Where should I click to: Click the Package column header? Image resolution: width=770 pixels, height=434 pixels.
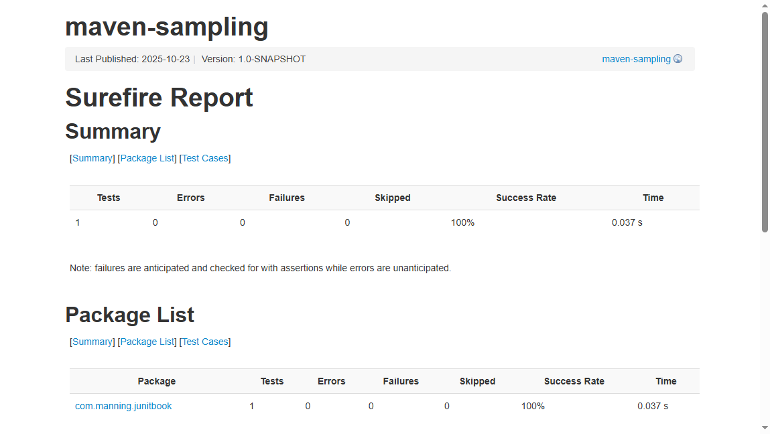157,382
